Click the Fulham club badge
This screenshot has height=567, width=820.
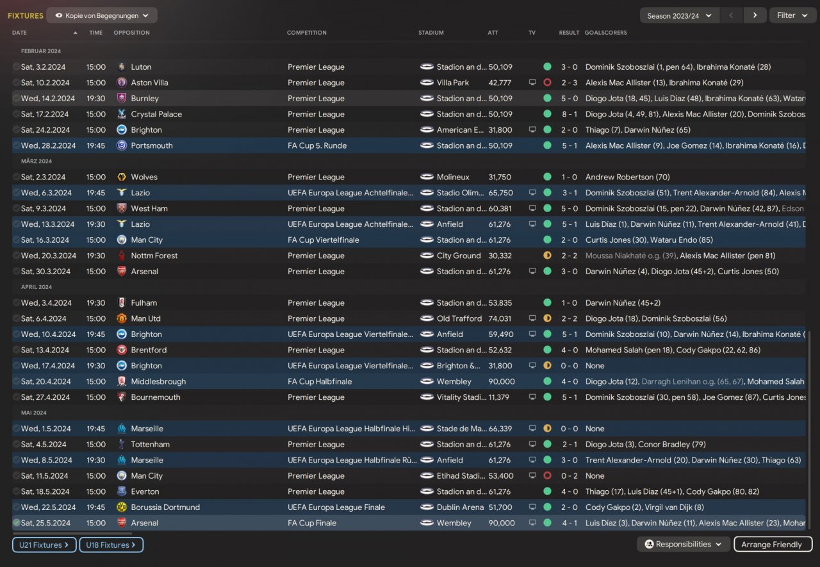122,303
